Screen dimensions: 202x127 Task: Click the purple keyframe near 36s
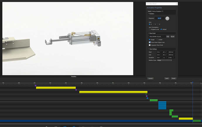147,96
